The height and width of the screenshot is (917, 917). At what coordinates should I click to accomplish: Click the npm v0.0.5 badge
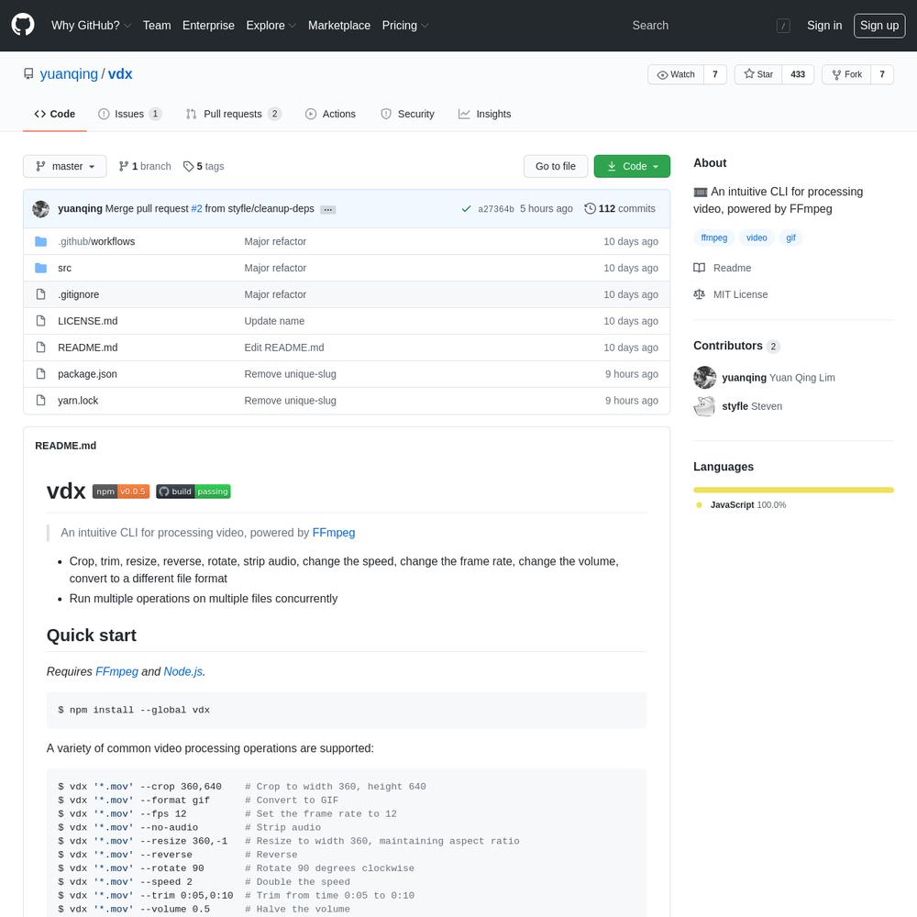121,492
